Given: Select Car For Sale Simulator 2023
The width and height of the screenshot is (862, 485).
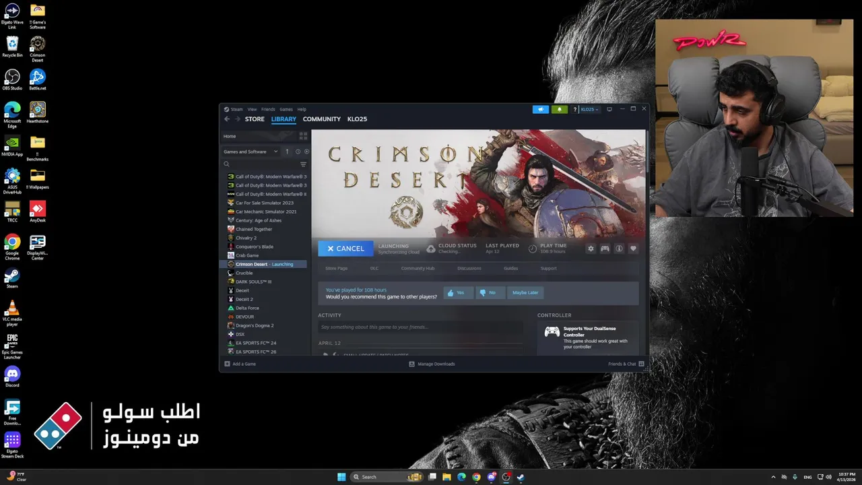Looking at the screenshot, I should [x=264, y=203].
